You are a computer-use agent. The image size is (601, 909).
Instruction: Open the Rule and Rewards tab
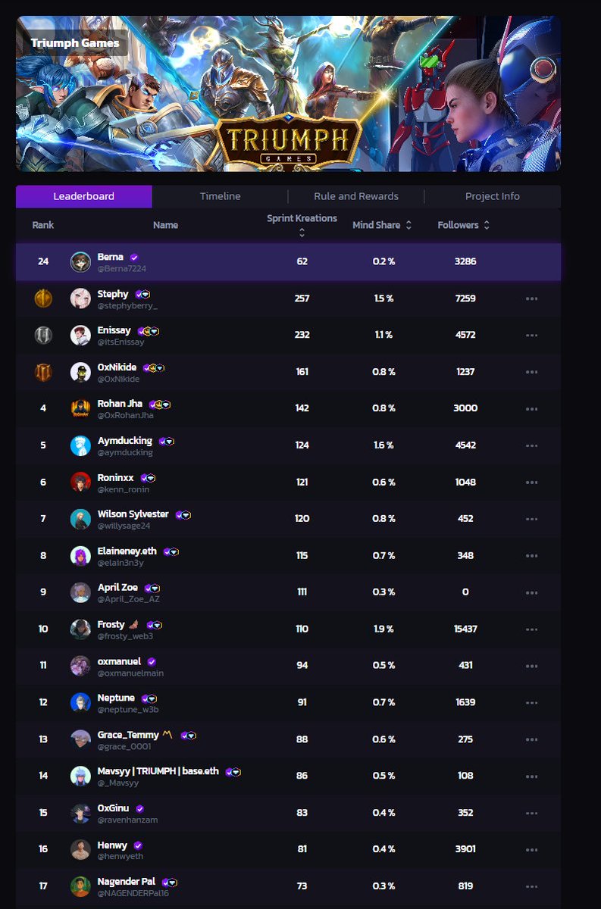pyautogui.click(x=356, y=196)
